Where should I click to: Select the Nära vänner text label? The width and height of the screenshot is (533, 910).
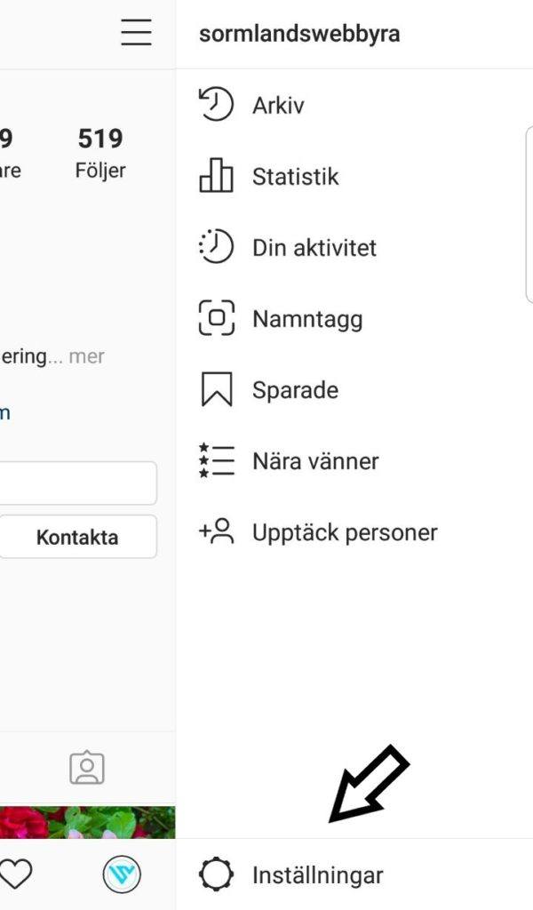click(x=315, y=461)
